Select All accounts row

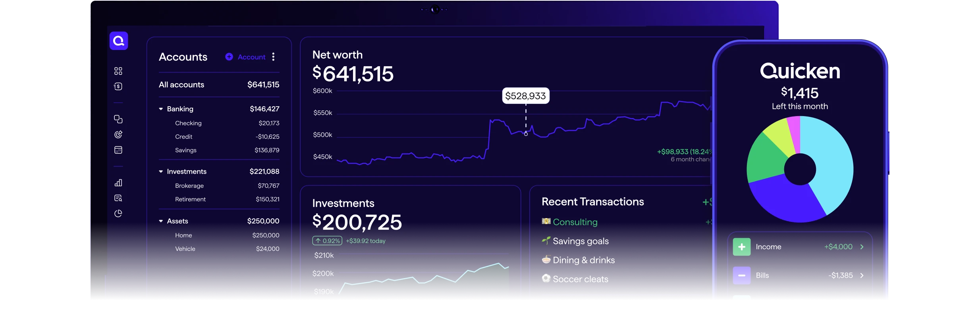coord(219,85)
